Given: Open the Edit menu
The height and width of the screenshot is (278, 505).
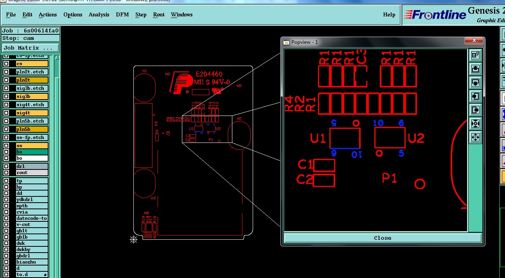Looking at the screenshot, I should (x=27, y=14).
